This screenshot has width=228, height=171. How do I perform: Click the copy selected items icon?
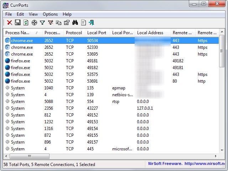(x=59, y=23)
